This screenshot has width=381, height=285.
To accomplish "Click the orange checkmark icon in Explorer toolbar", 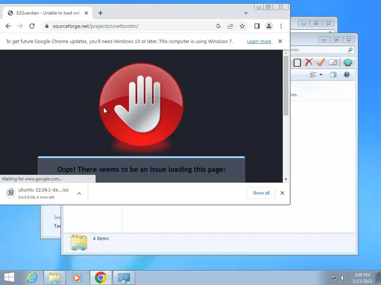I will coord(321,62).
